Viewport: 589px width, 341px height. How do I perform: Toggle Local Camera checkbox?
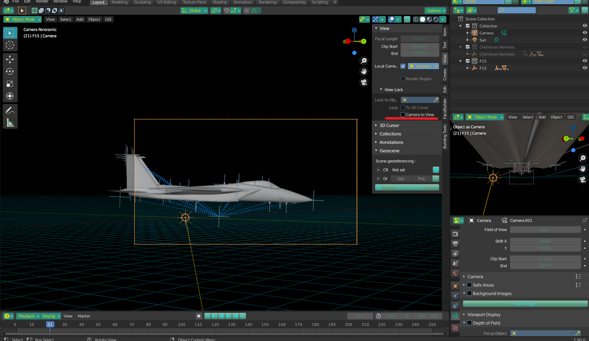pyautogui.click(x=403, y=66)
